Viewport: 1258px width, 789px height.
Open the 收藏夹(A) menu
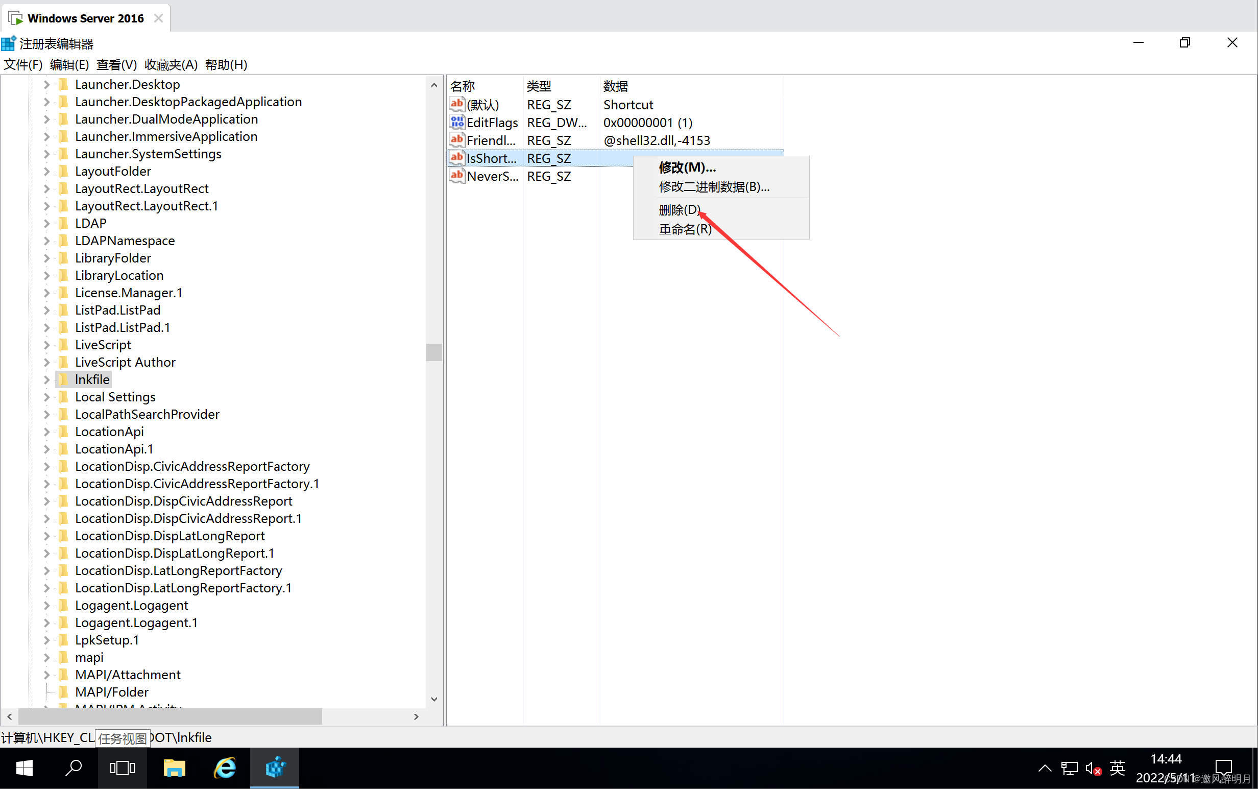coord(171,64)
